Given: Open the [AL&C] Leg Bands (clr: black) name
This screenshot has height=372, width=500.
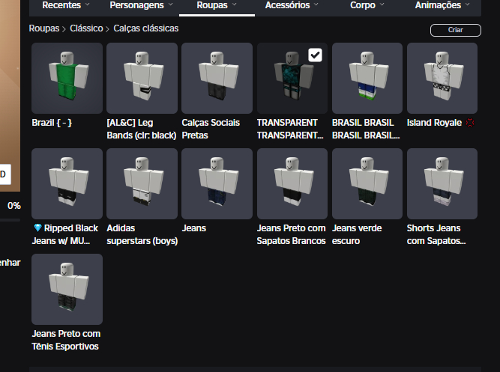Looking at the screenshot, I should [x=142, y=129].
